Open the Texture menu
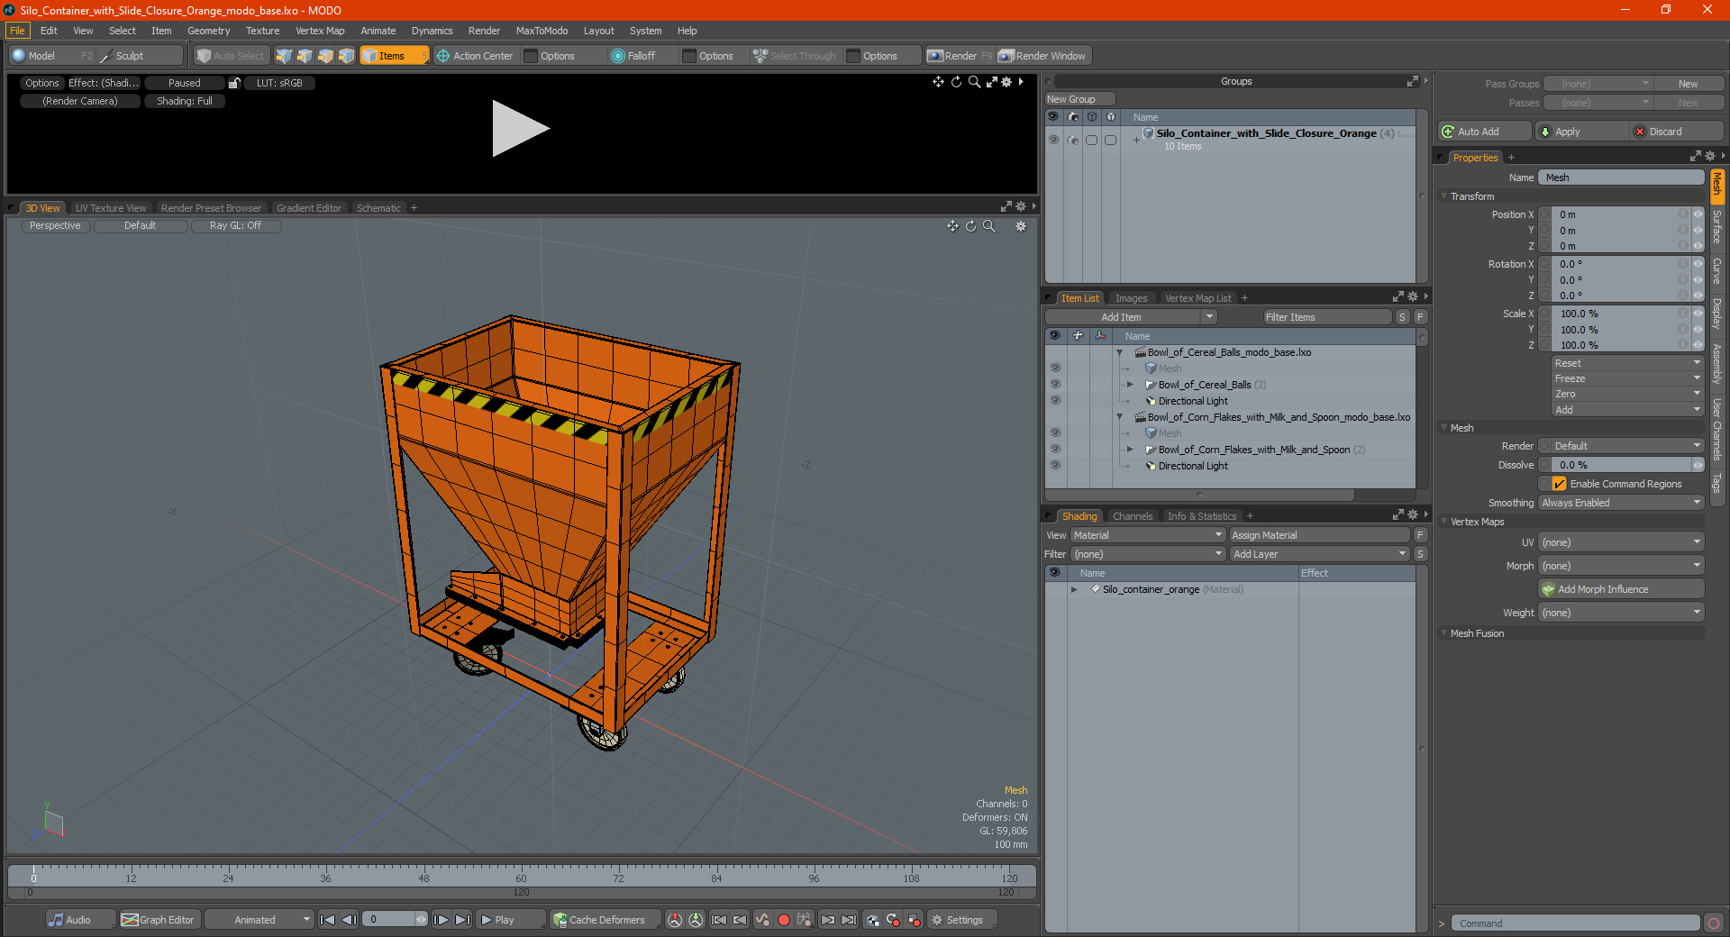1730x937 pixels. coord(262,31)
